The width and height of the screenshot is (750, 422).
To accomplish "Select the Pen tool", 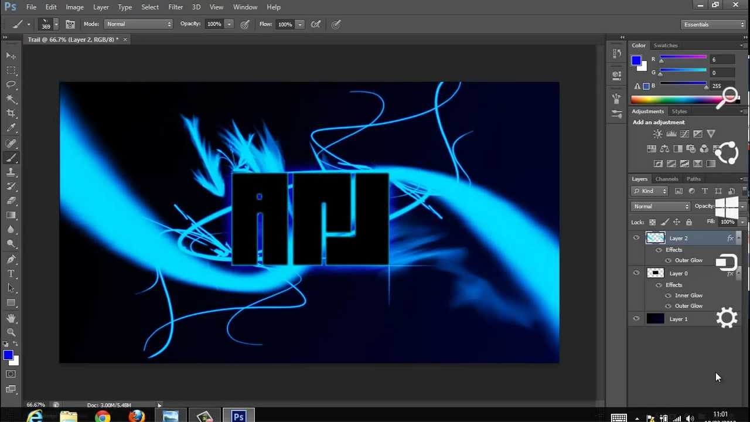I will tap(11, 260).
